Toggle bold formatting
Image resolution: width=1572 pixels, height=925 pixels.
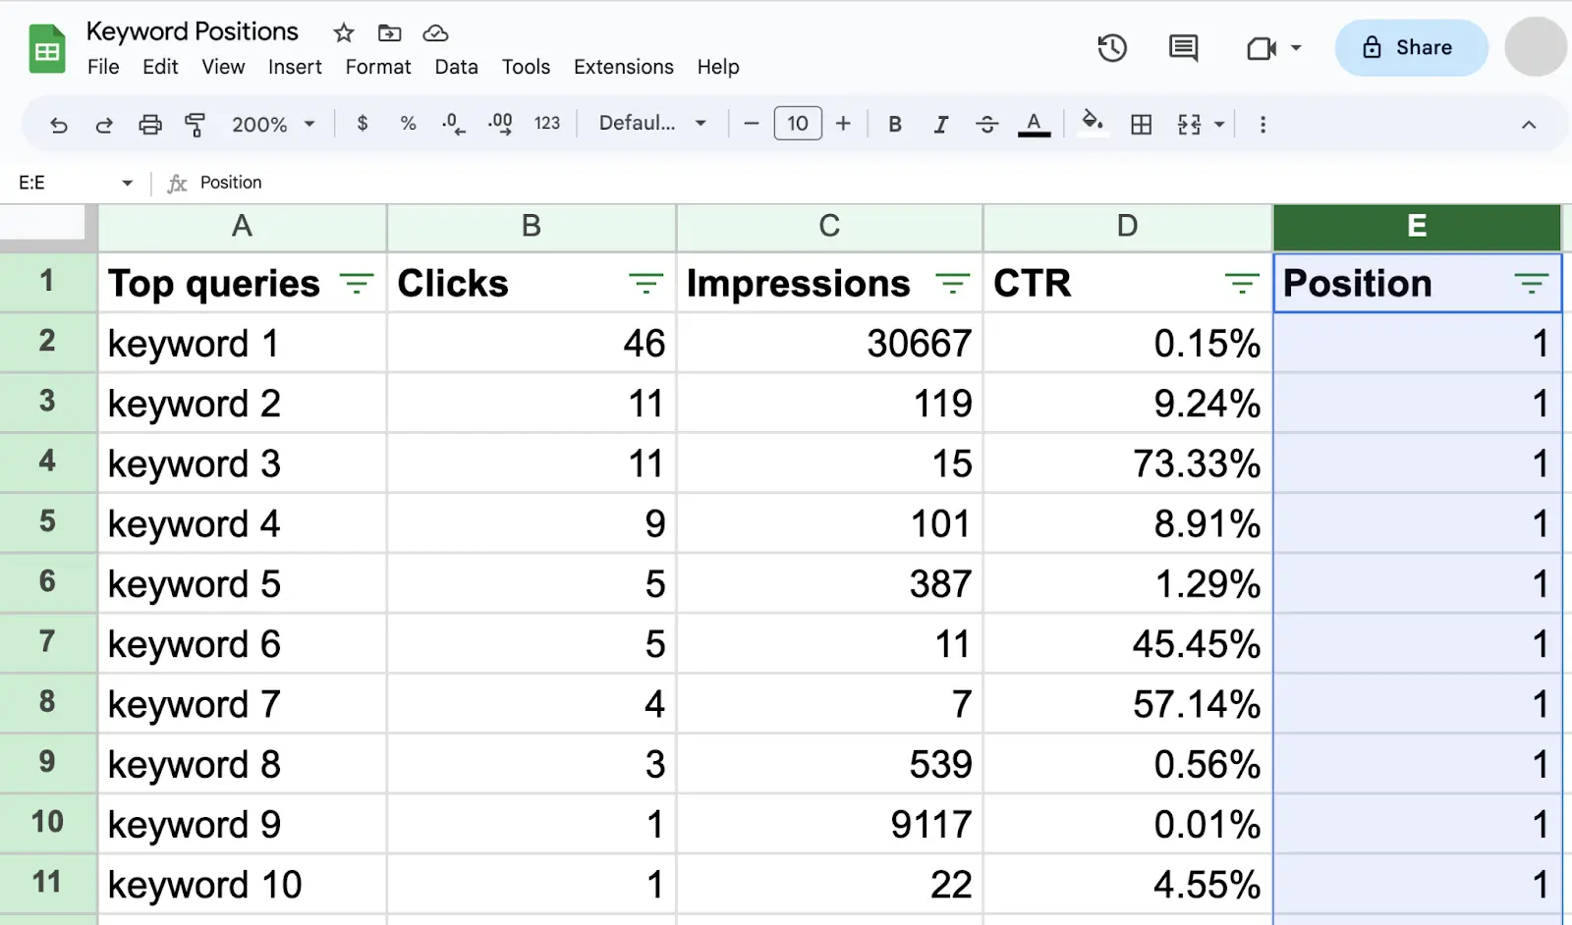[x=894, y=125]
